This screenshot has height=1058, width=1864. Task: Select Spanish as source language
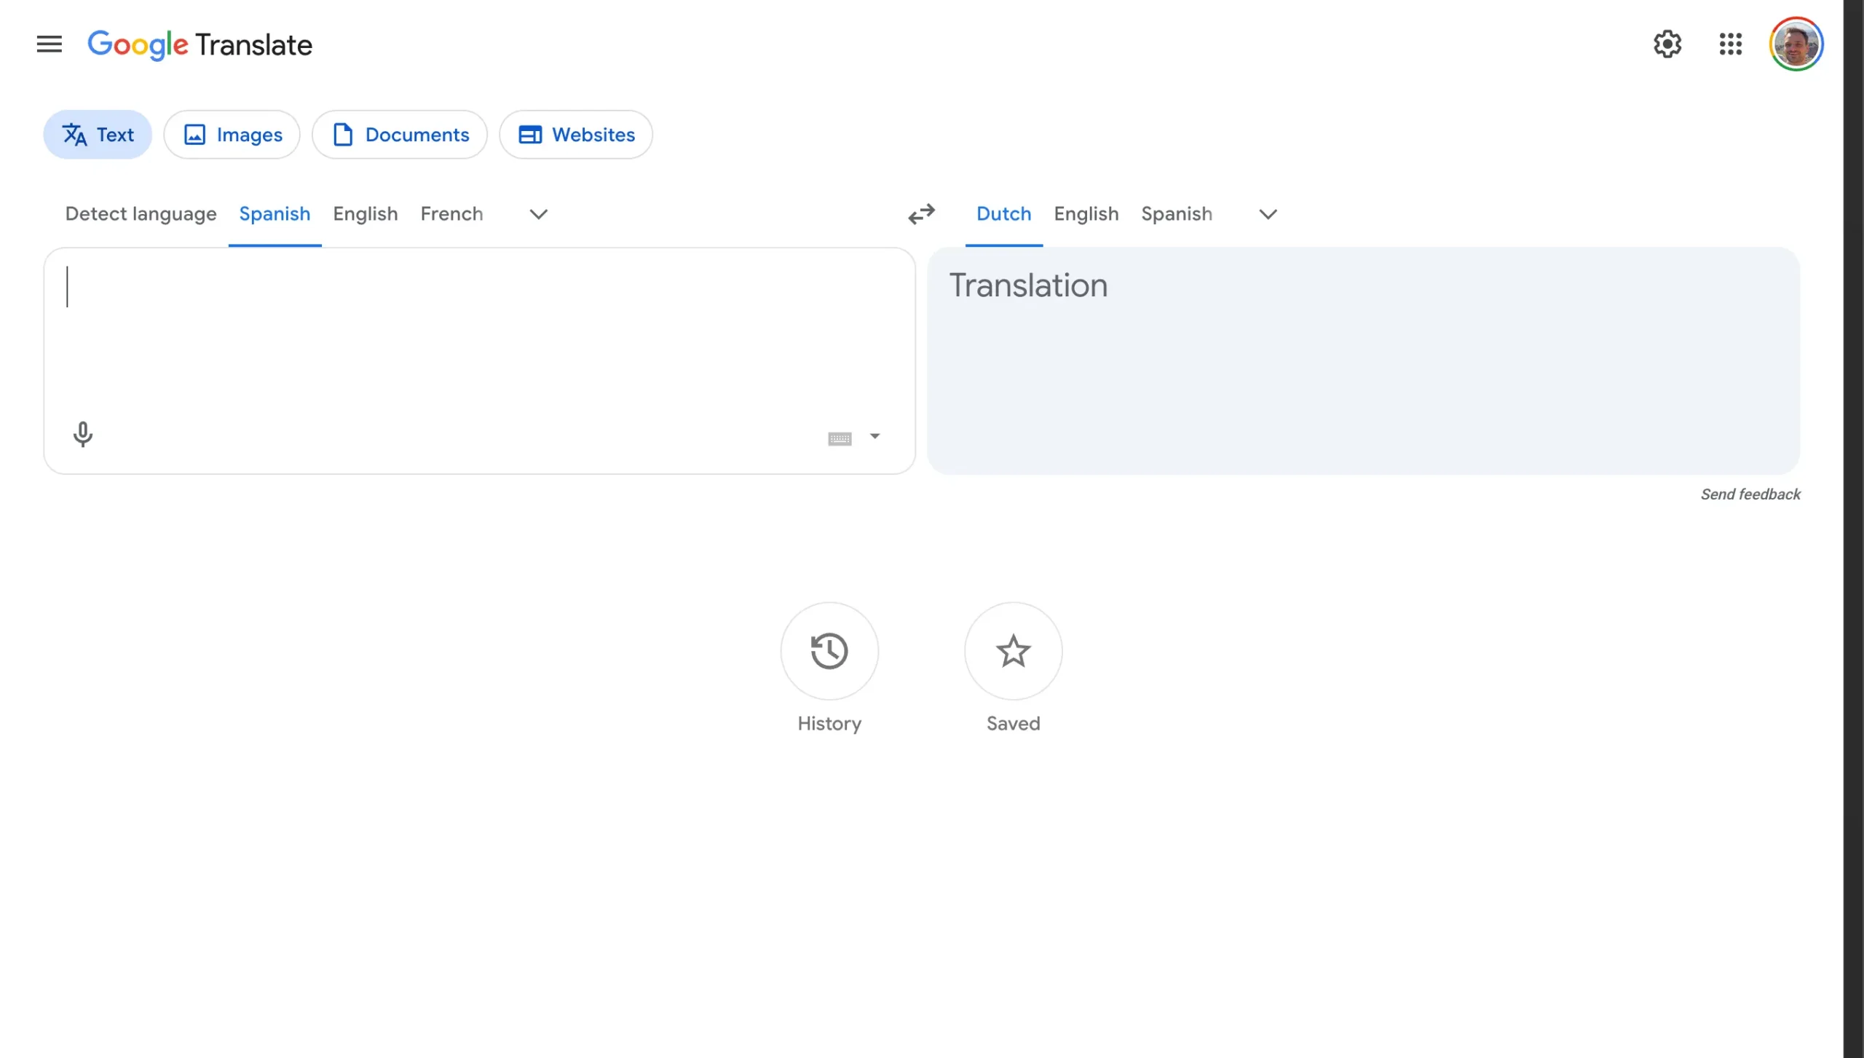pos(275,214)
